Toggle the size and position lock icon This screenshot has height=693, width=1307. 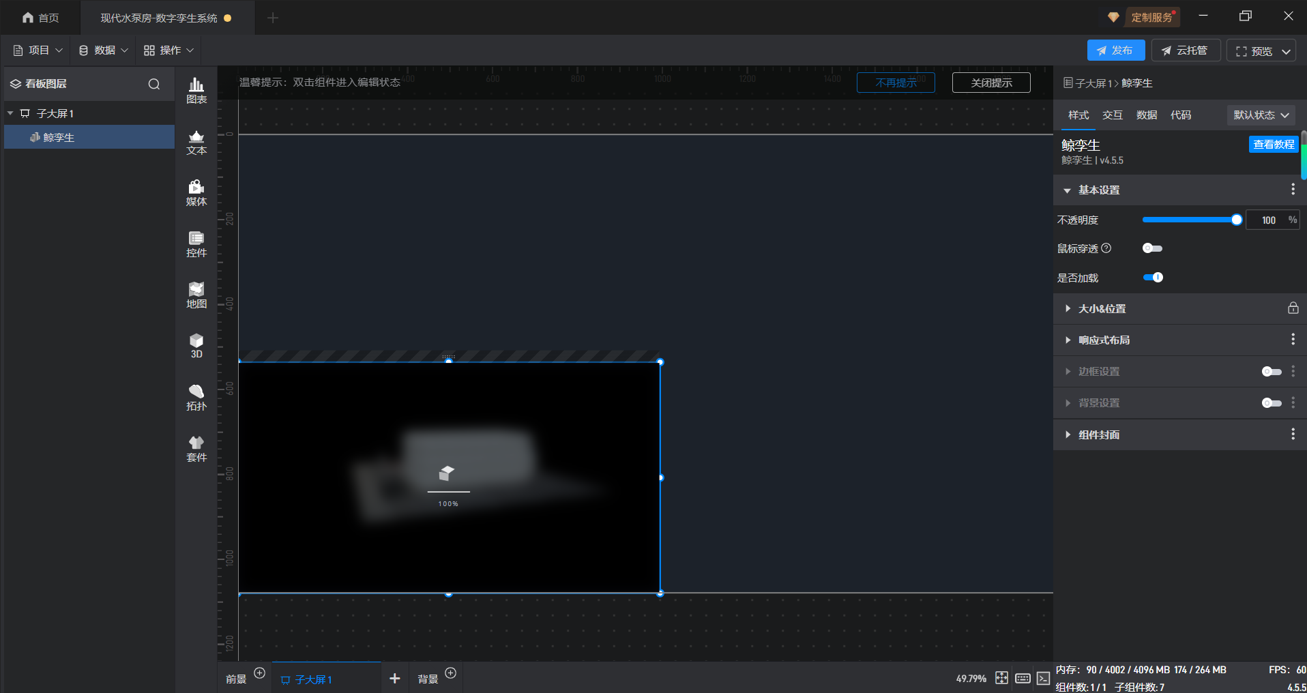(1293, 308)
